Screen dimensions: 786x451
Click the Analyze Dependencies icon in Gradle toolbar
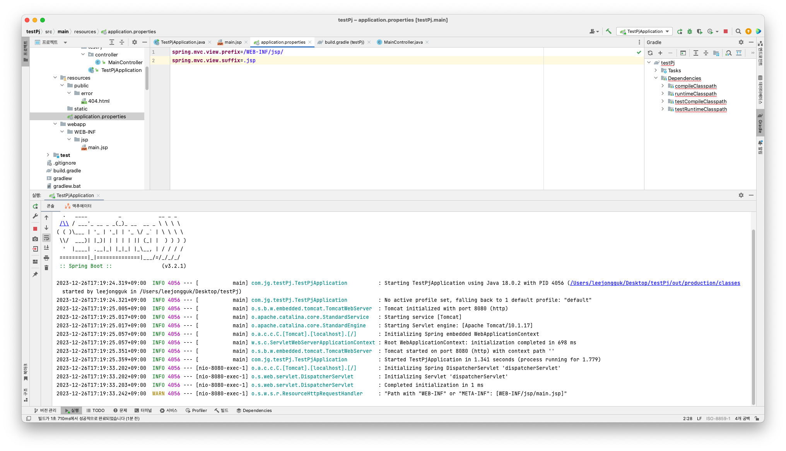coord(729,53)
